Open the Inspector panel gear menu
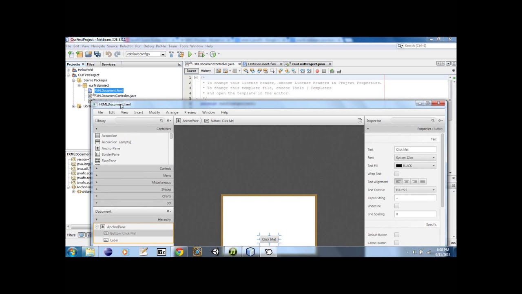This screenshot has width=522, height=294. 440,120
